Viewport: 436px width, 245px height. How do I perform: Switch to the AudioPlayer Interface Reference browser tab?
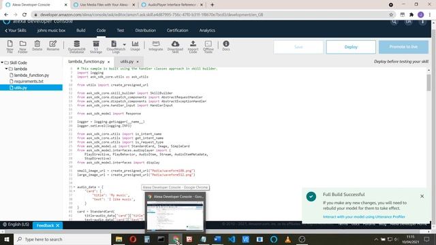(x=172, y=5)
